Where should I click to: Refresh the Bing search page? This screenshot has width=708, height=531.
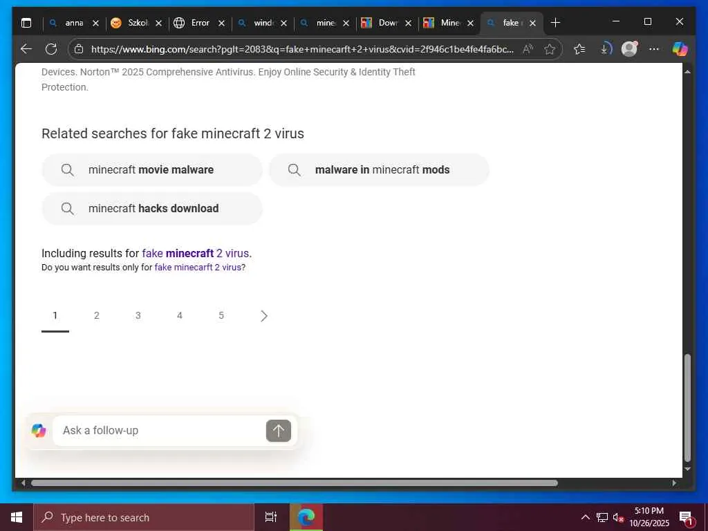coord(51,49)
